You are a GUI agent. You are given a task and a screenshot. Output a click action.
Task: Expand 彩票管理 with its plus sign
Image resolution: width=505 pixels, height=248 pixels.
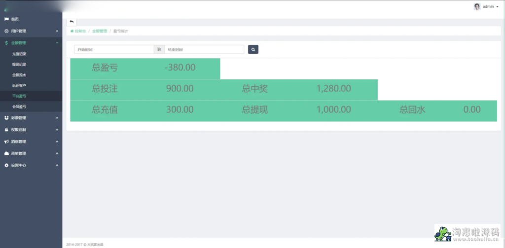pyautogui.click(x=57, y=118)
